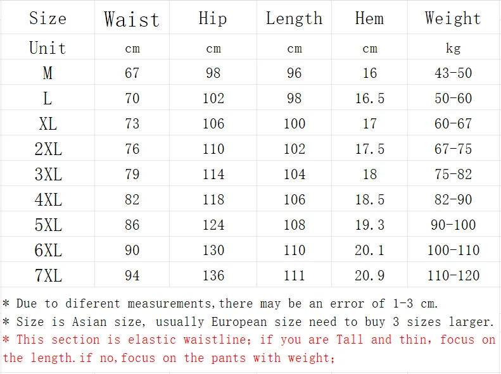Image resolution: width=501 pixels, height=374 pixels.
Task: Select the Hem column header
Action: [369, 18]
